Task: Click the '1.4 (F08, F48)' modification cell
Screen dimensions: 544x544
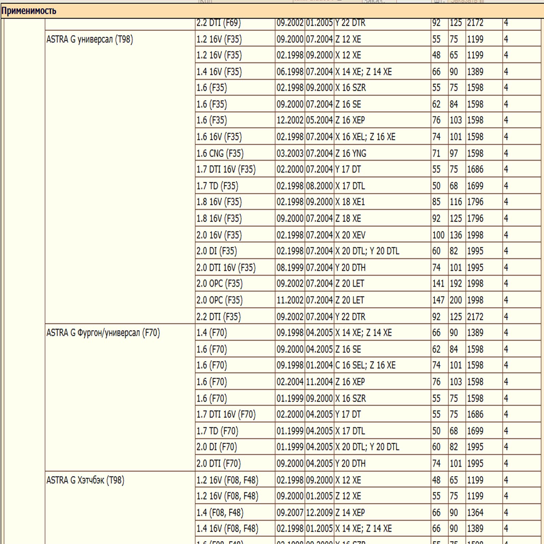Action: [x=220, y=512]
